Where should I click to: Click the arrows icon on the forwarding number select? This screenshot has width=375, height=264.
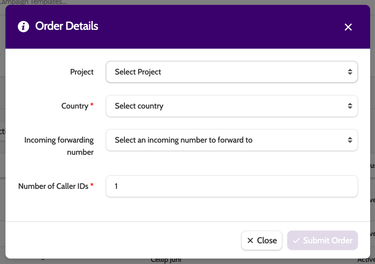pos(350,140)
